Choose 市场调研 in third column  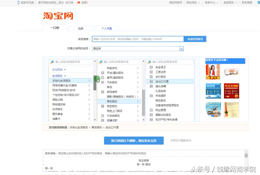[170, 96]
